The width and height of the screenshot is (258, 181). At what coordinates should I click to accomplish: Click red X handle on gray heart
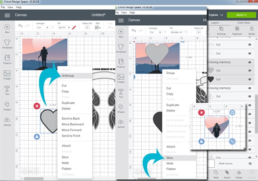pyautogui.click(x=37, y=106)
